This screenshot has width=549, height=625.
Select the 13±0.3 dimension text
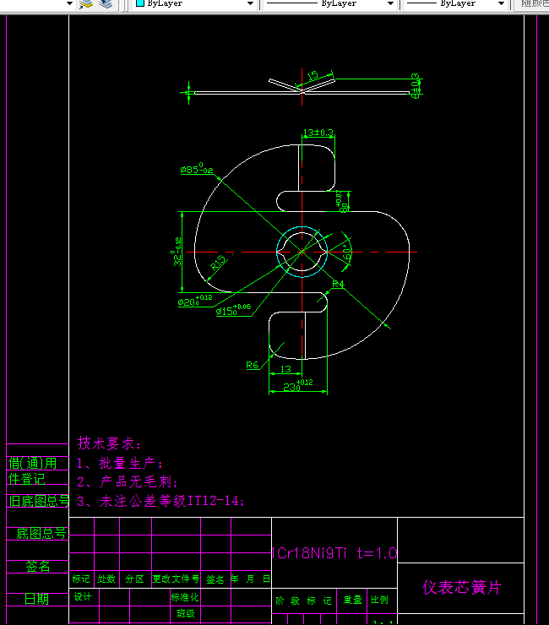point(318,133)
